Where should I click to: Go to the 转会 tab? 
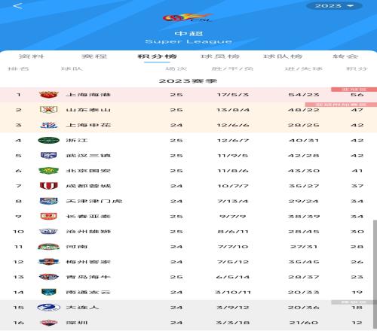tap(345, 56)
